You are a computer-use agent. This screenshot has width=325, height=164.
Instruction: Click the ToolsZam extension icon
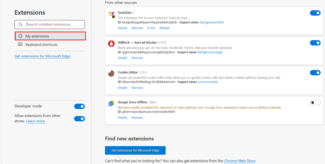[x=111, y=15]
